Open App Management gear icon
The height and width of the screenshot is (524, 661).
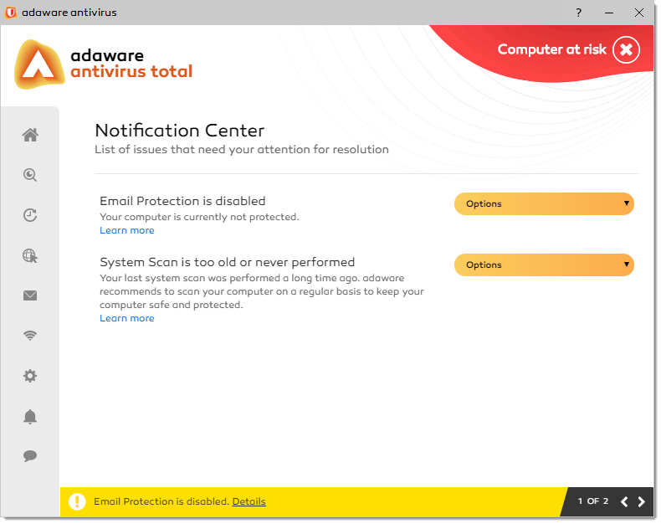(x=30, y=376)
